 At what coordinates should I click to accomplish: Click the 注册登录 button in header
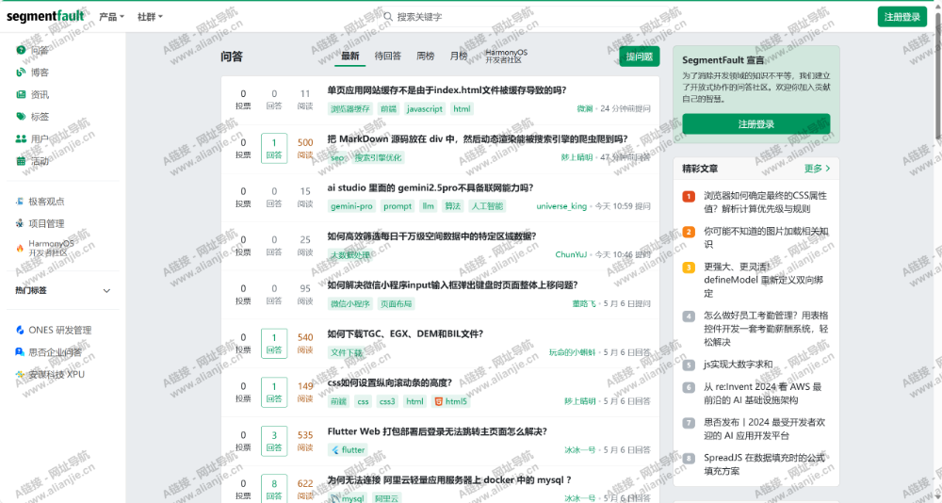click(x=902, y=17)
